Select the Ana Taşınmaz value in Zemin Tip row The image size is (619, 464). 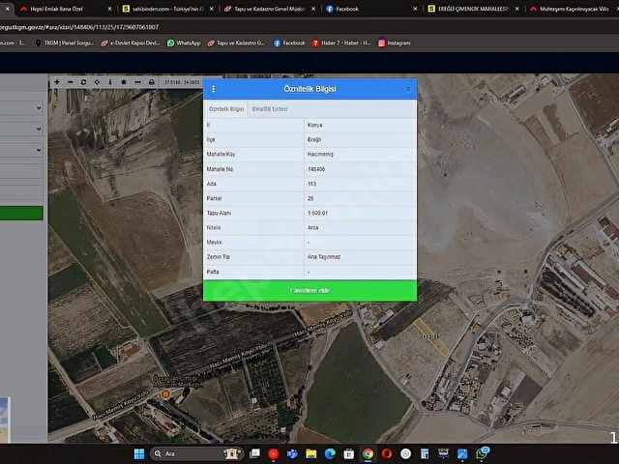324,257
